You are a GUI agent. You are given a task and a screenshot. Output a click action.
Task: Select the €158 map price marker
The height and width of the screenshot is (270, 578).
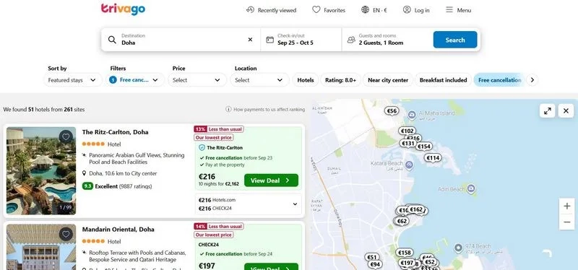(405, 253)
